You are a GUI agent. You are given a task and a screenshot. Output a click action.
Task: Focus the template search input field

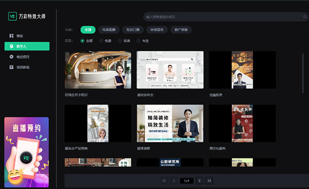[226, 17]
